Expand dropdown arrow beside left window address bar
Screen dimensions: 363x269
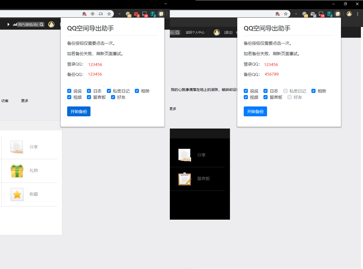coord(120,14)
